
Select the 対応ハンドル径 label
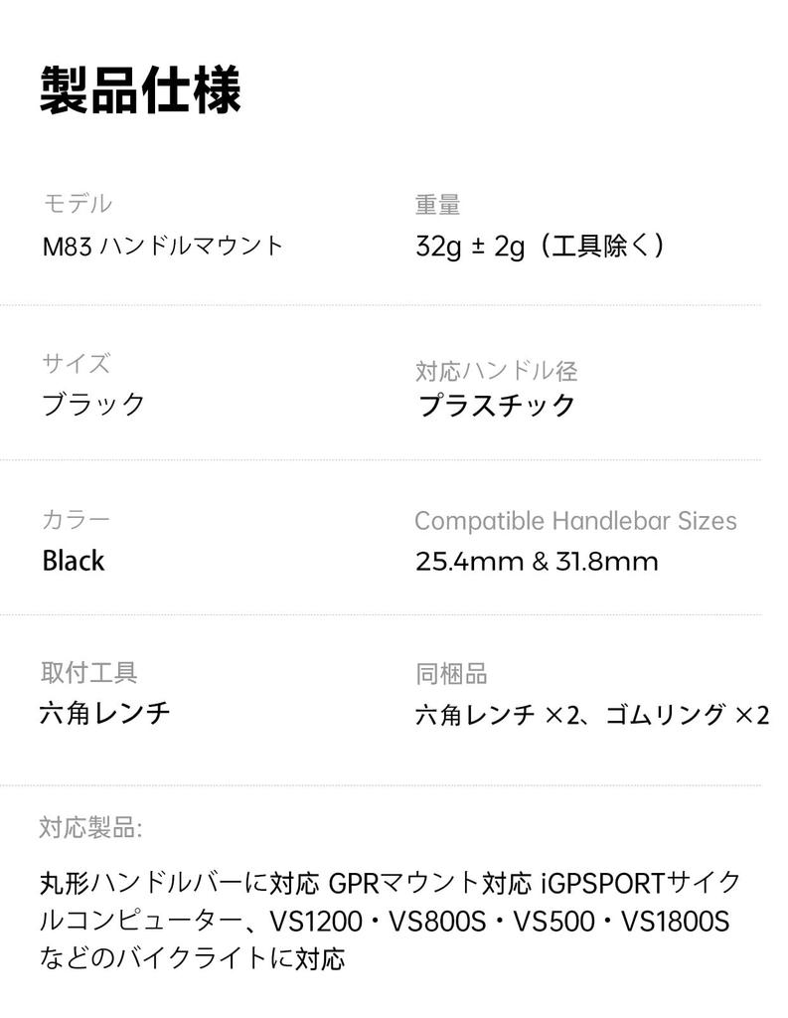[x=496, y=371]
